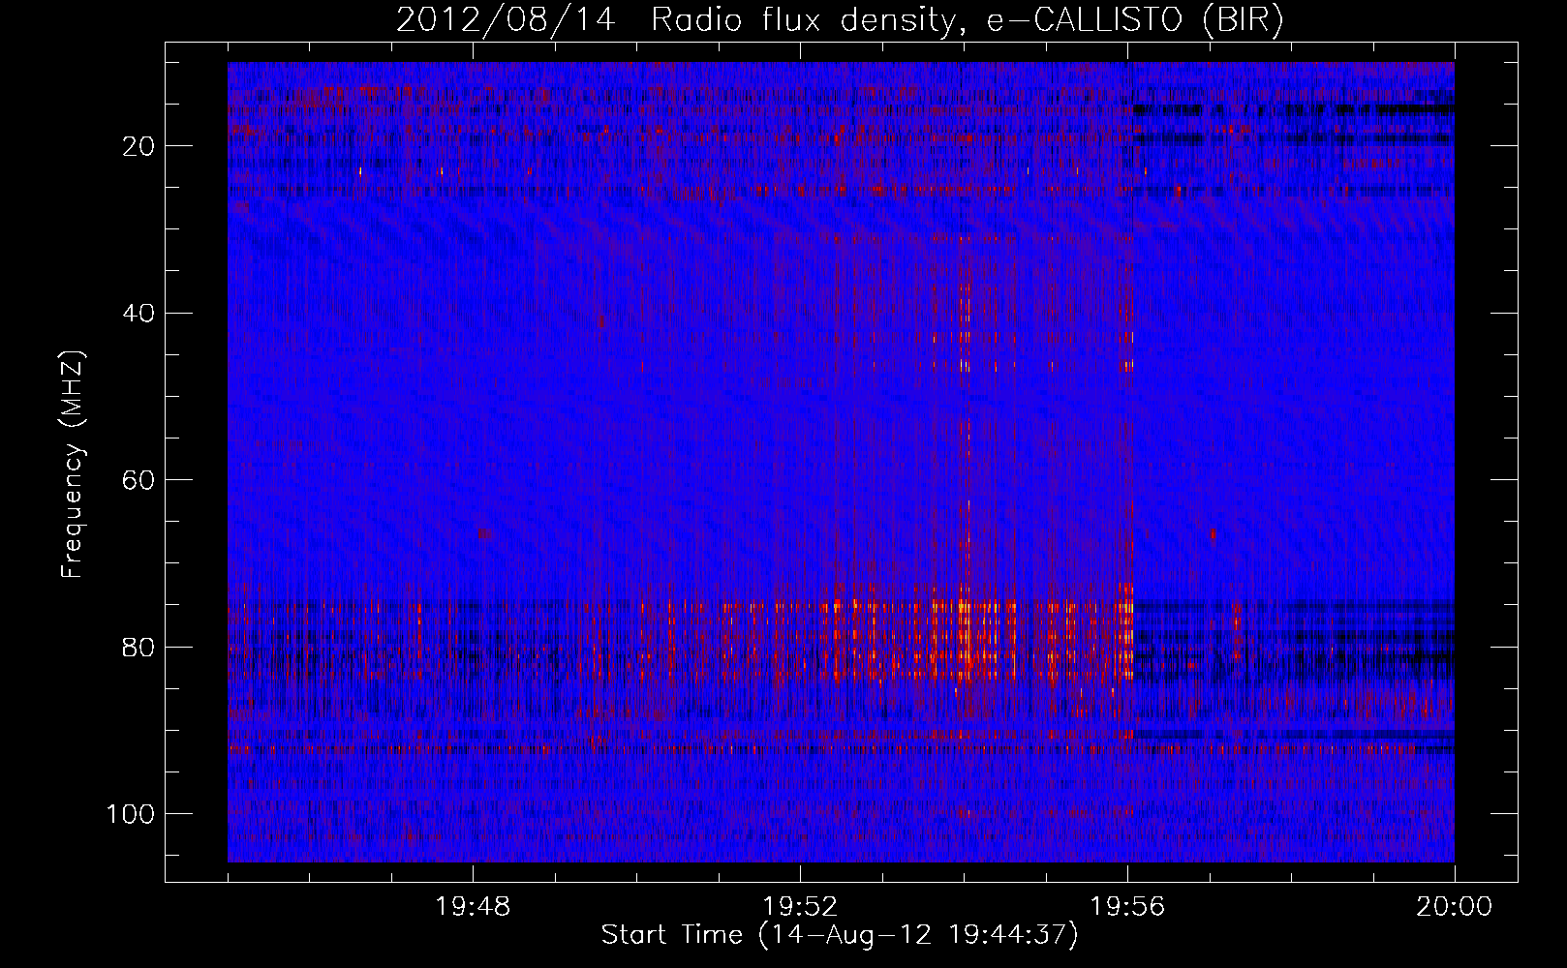Click the '20' frequency tick label

point(138,146)
